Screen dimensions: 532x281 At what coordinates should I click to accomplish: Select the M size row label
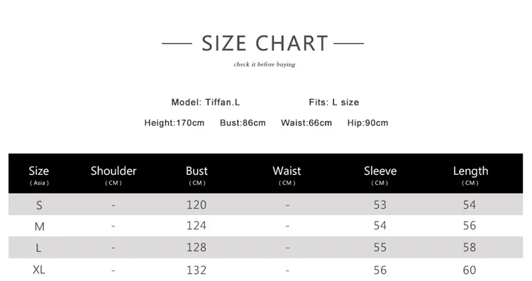pyautogui.click(x=39, y=226)
